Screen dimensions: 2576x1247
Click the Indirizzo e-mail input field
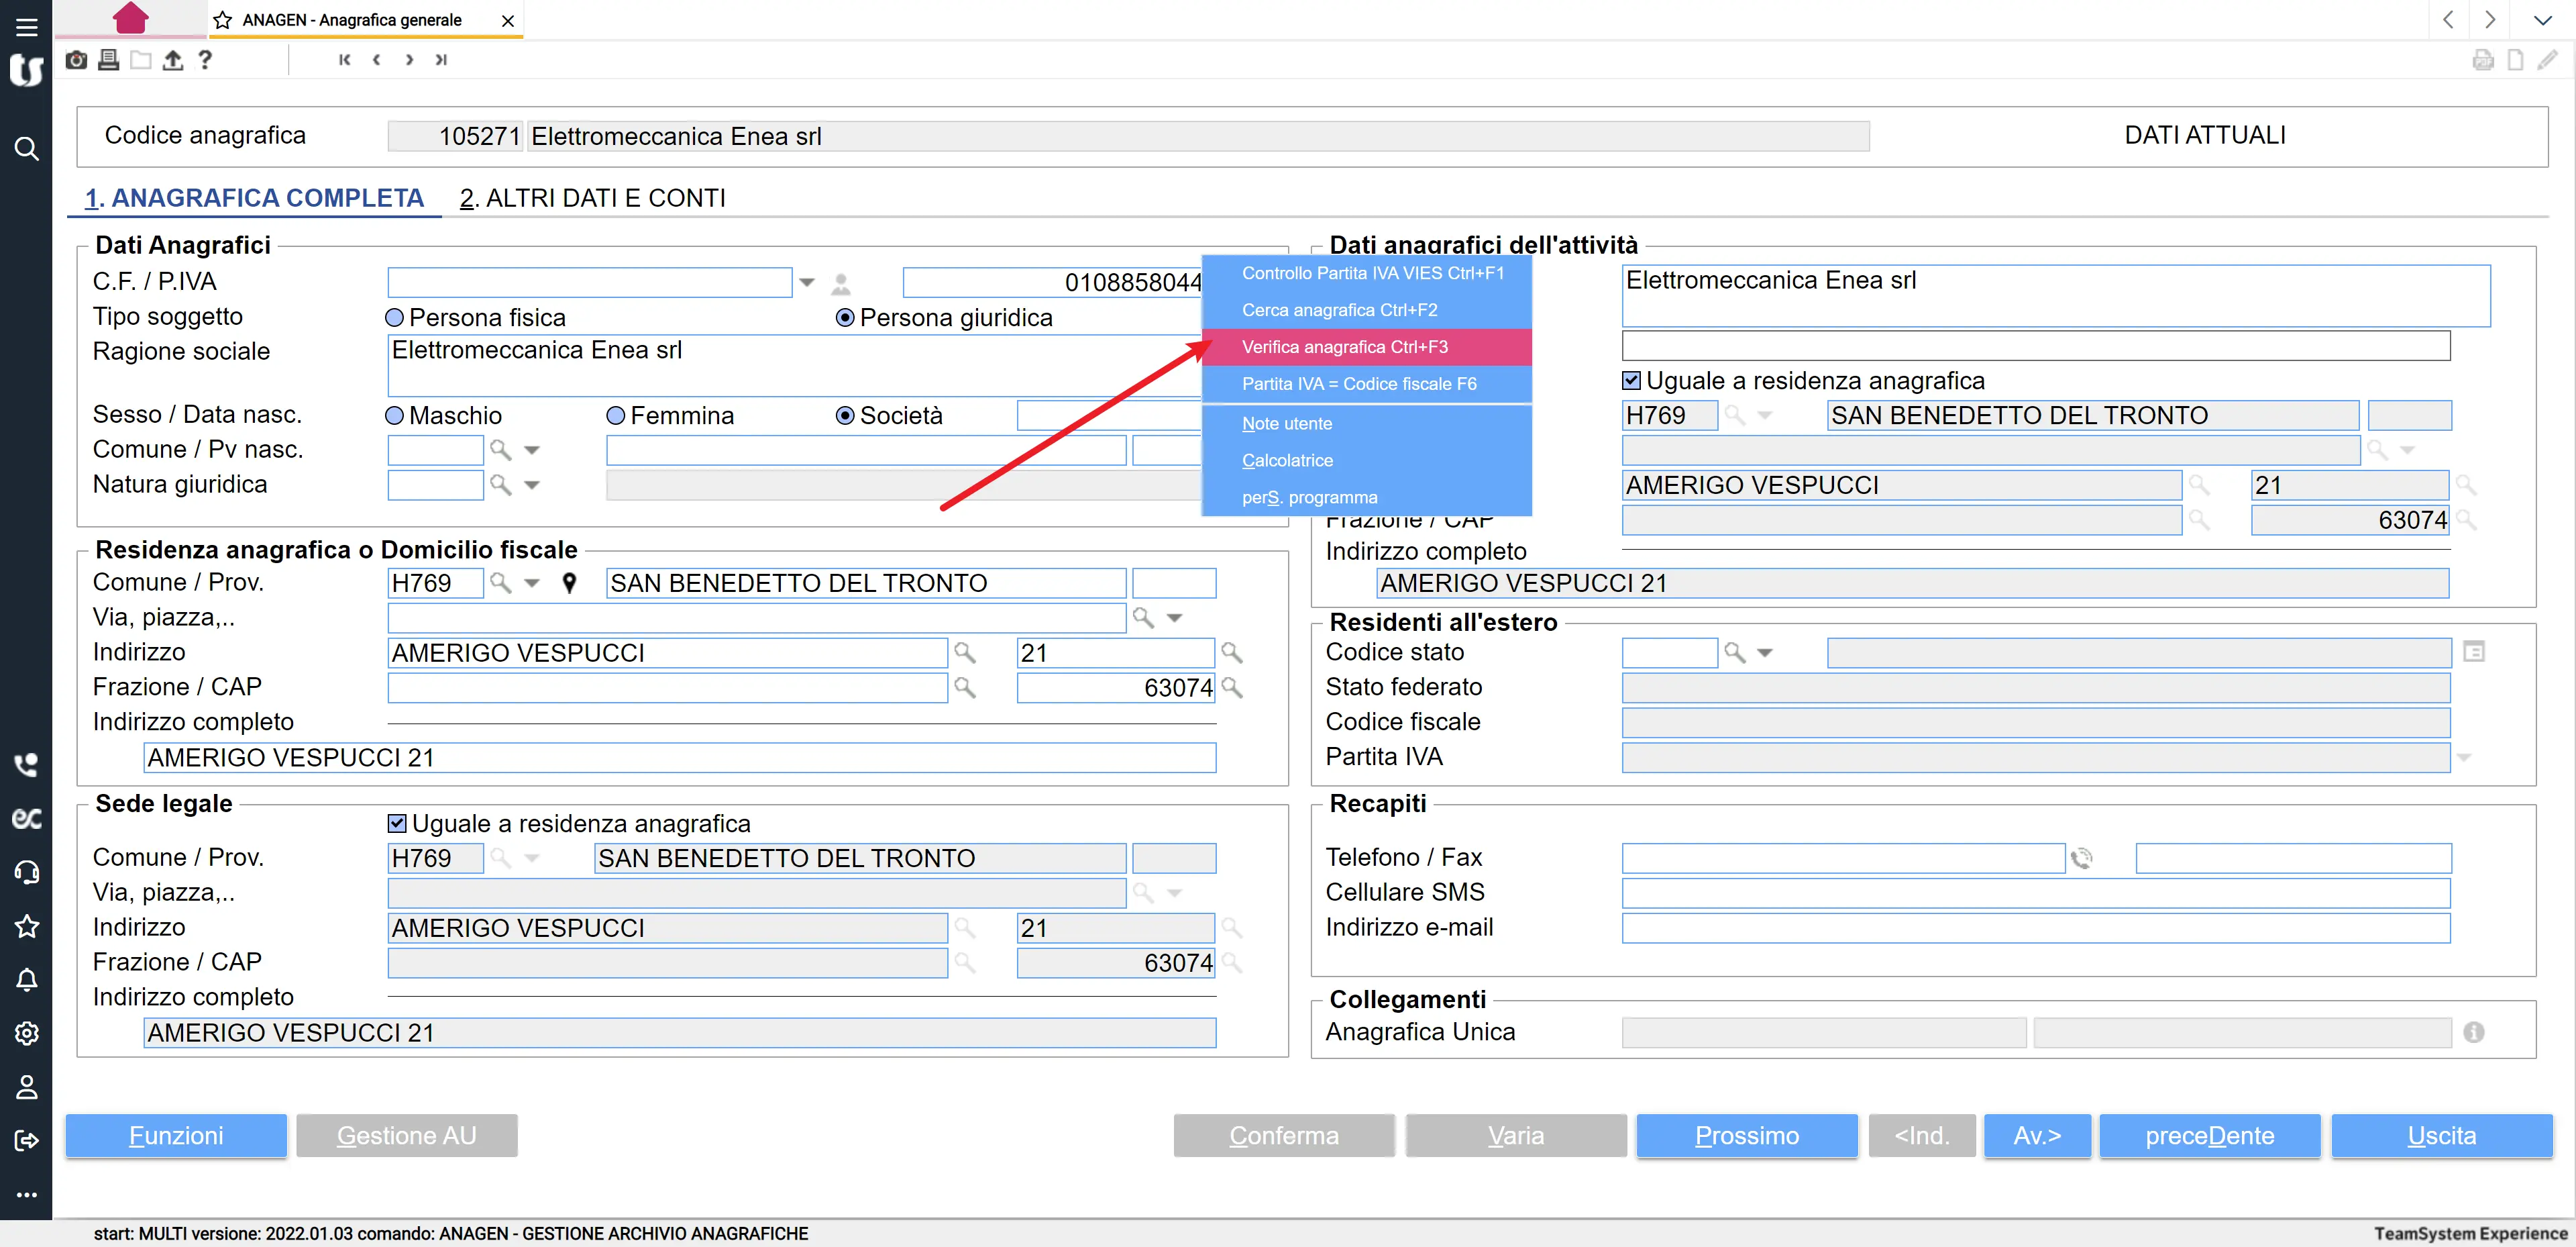pyautogui.click(x=2035, y=928)
